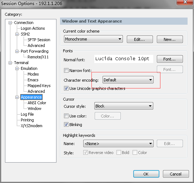Select Advanced under SSH2

pyautogui.click(x=36, y=45)
